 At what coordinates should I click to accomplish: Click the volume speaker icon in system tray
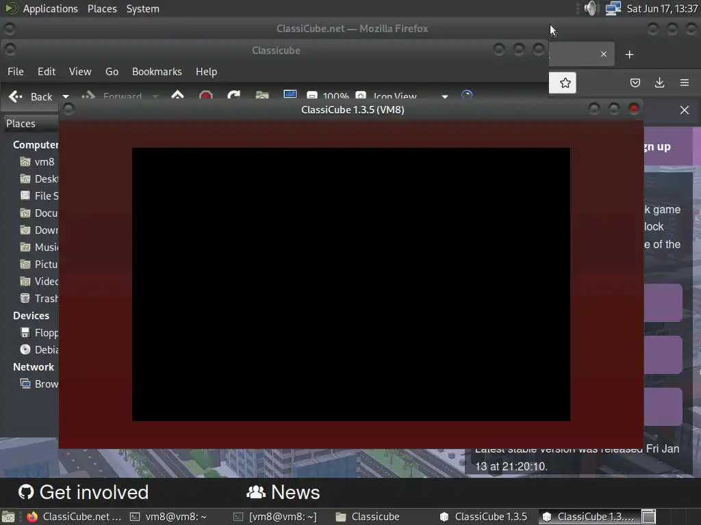(590, 8)
